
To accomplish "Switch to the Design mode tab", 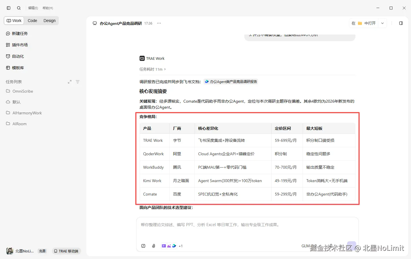I will click(x=49, y=21).
